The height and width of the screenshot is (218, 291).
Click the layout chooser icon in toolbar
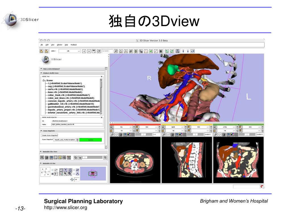(x=178, y=51)
